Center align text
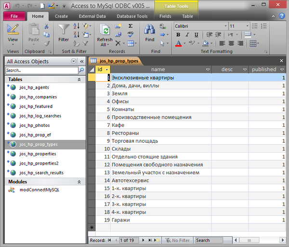 pos(231,43)
